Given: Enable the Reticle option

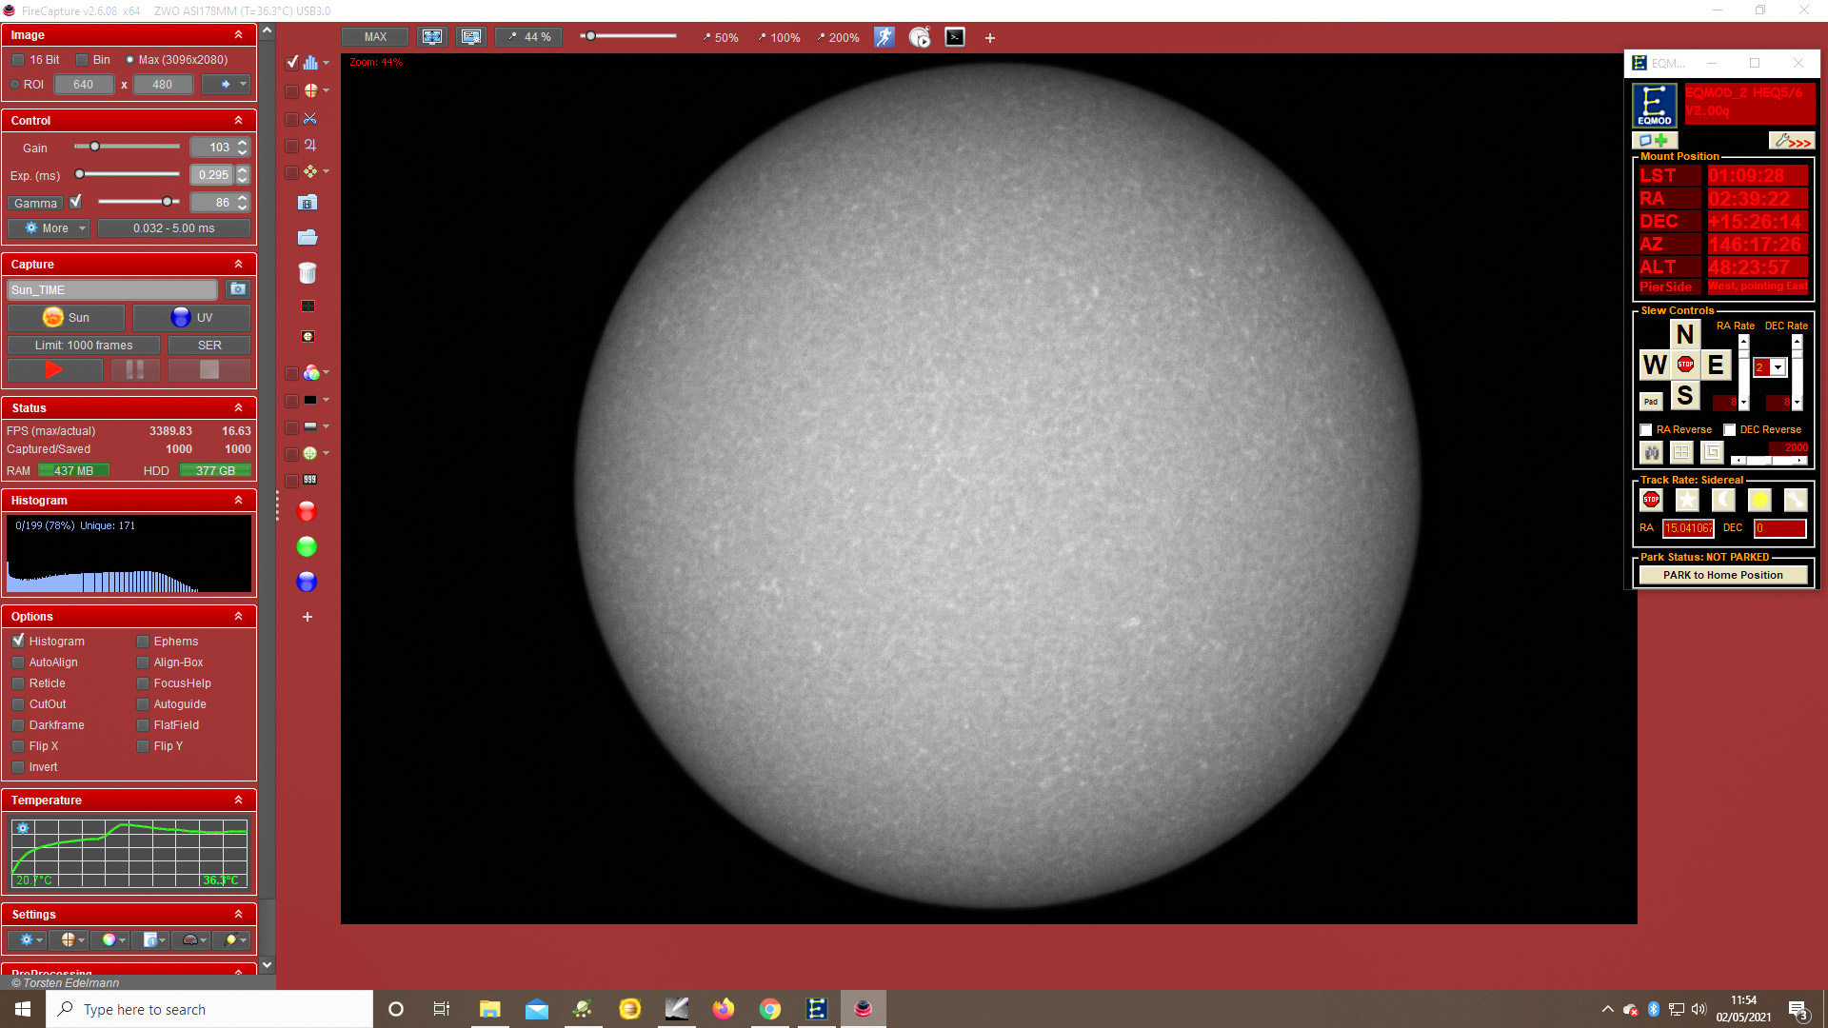Looking at the screenshot, I should (x=18, y=683).
